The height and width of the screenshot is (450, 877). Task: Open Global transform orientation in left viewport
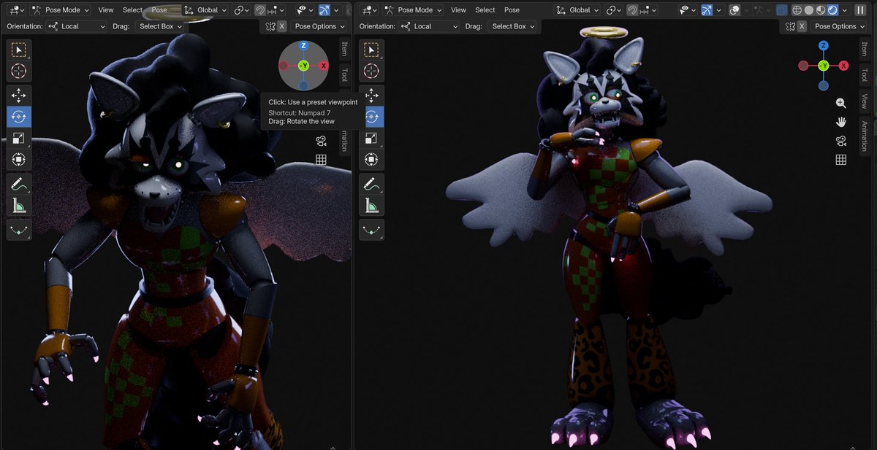206,10
